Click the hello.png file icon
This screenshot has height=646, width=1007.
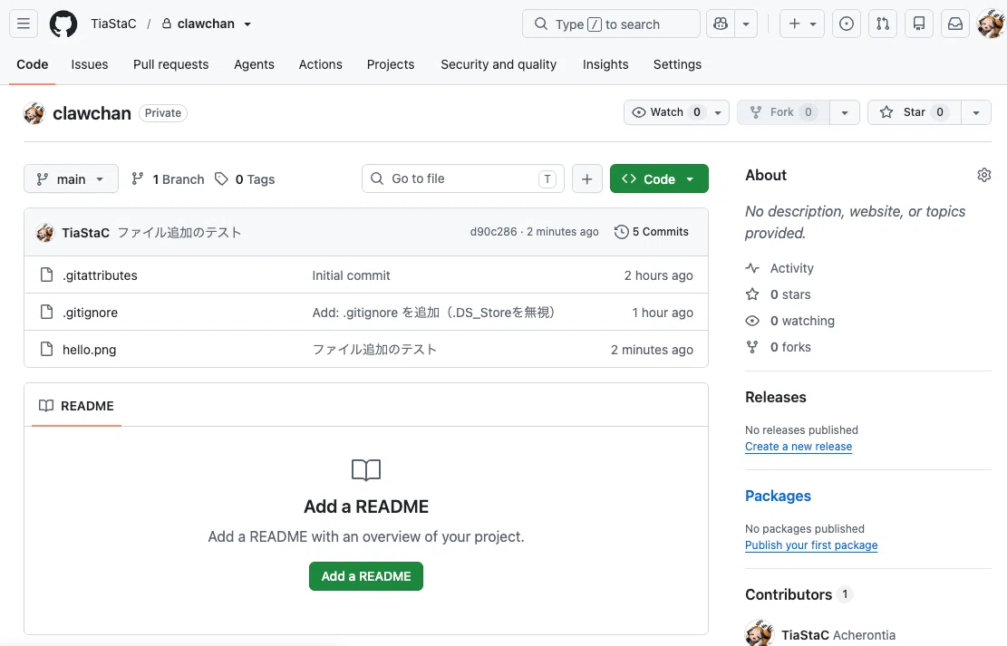46,350
